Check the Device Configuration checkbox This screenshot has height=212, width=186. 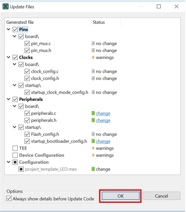pyautogui.click(x=15, y=155)
